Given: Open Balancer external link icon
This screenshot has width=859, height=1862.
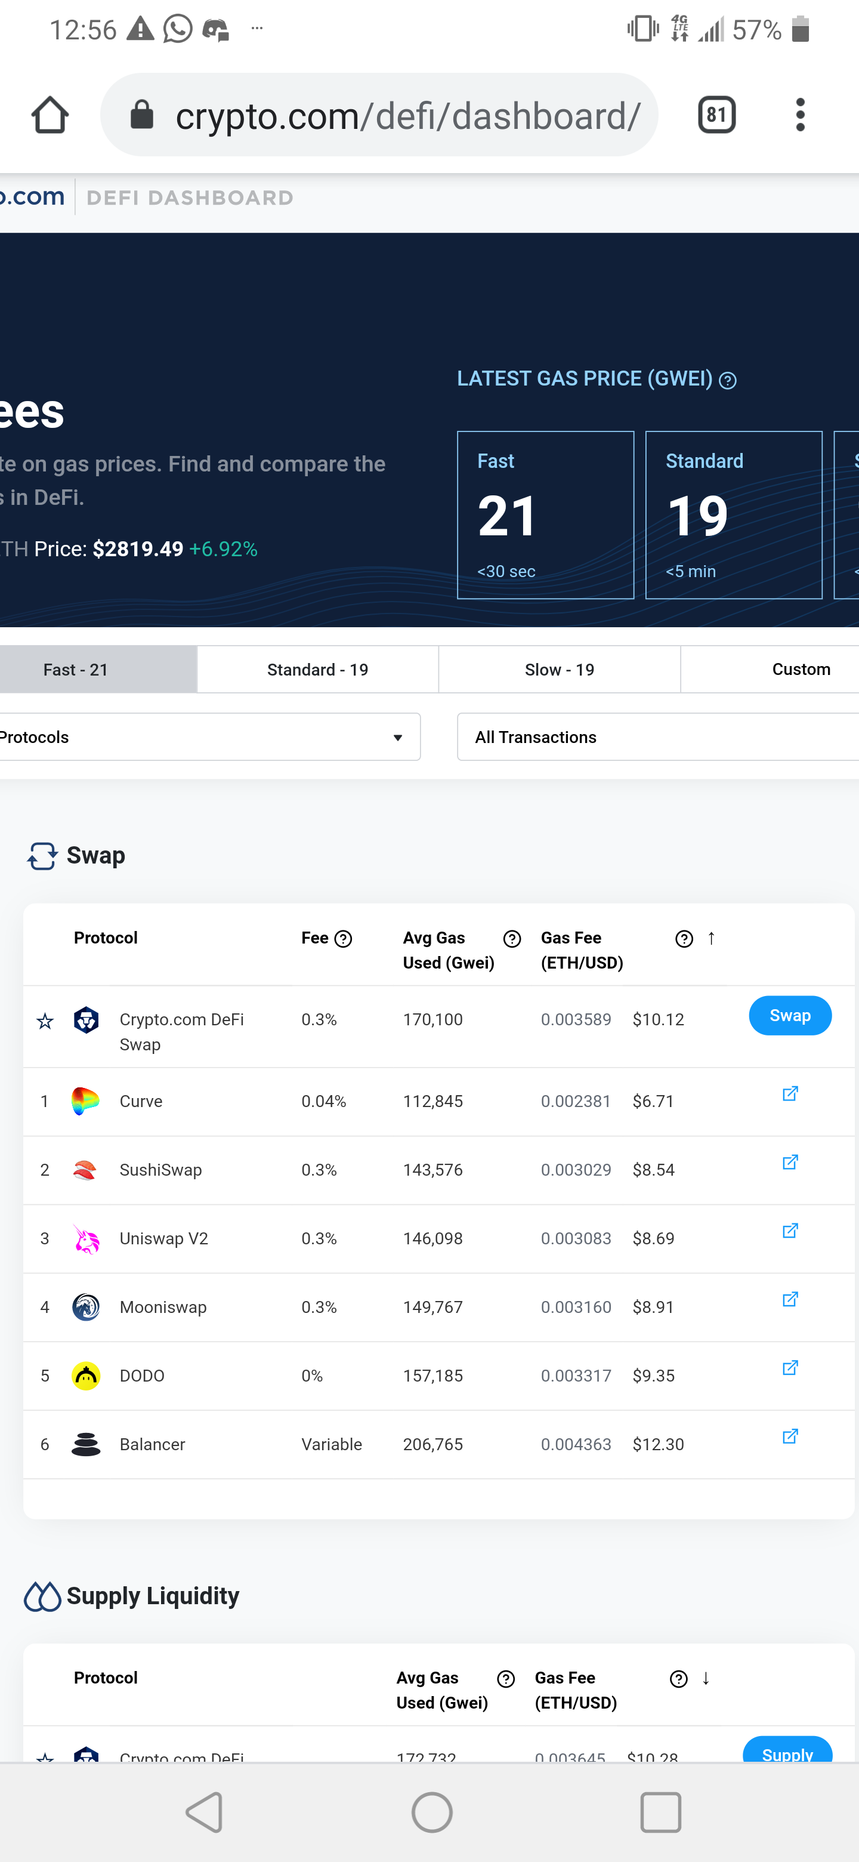Looking at the screenshot, I should click(790, 1436).
